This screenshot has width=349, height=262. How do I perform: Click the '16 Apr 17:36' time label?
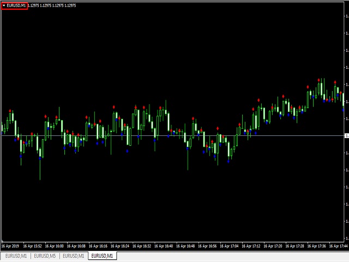click(316, 246)
